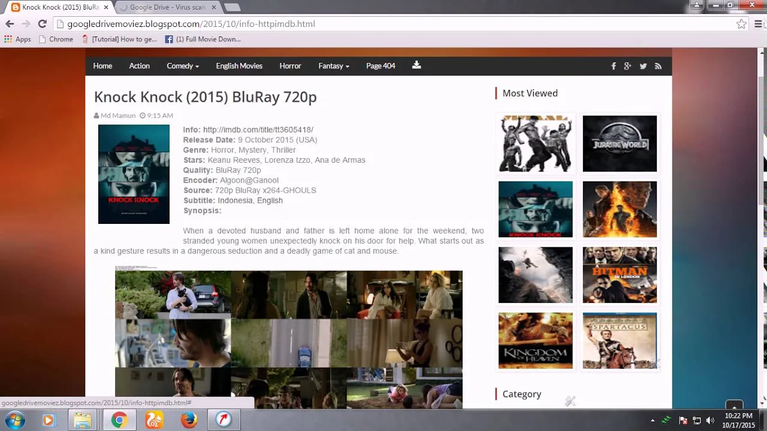
Task: Click the download icon in site navbar
Action: pos(416,65)
